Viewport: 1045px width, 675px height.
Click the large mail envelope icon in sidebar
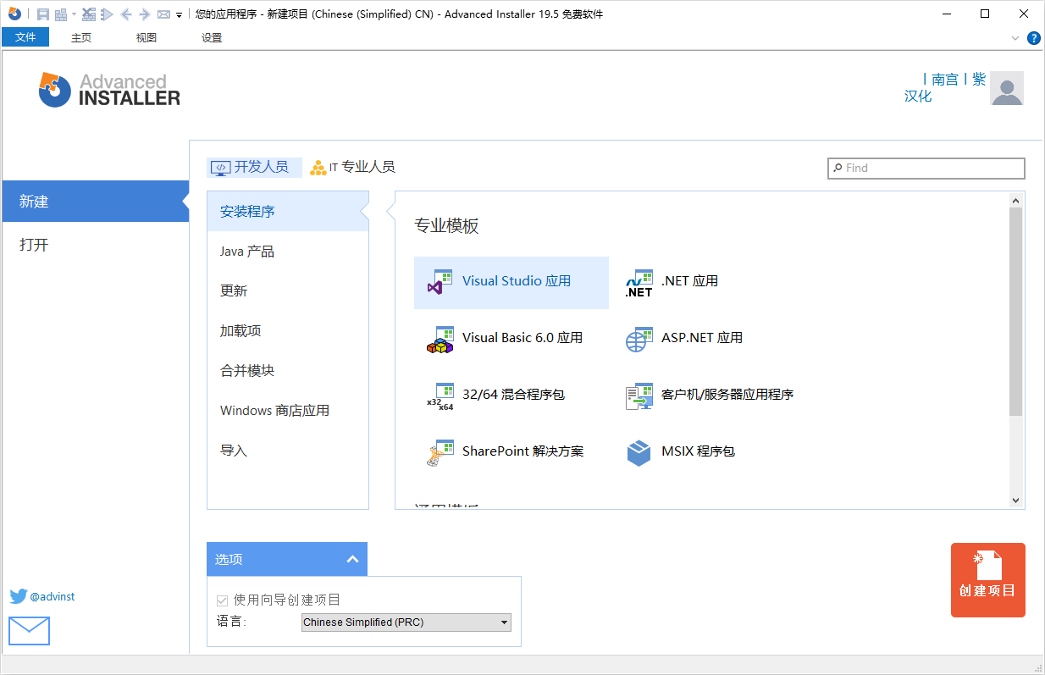coord(30,631)
